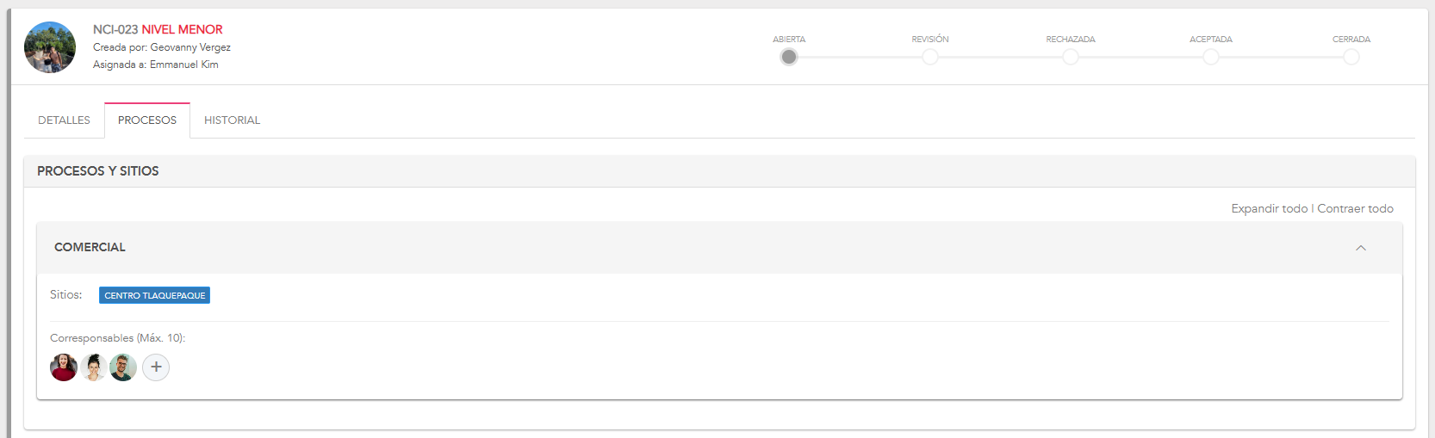
Task: Open the HISTORIAL tab
Action: tap(232, 120)
